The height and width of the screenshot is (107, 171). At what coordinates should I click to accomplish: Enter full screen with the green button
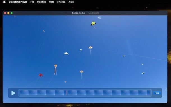coord(11,13)
